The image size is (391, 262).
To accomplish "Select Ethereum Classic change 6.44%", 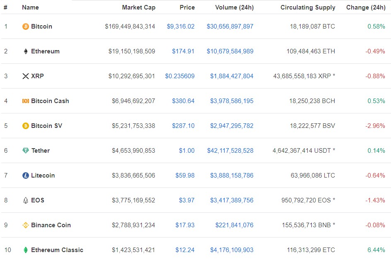I will [x=376, y=250].
